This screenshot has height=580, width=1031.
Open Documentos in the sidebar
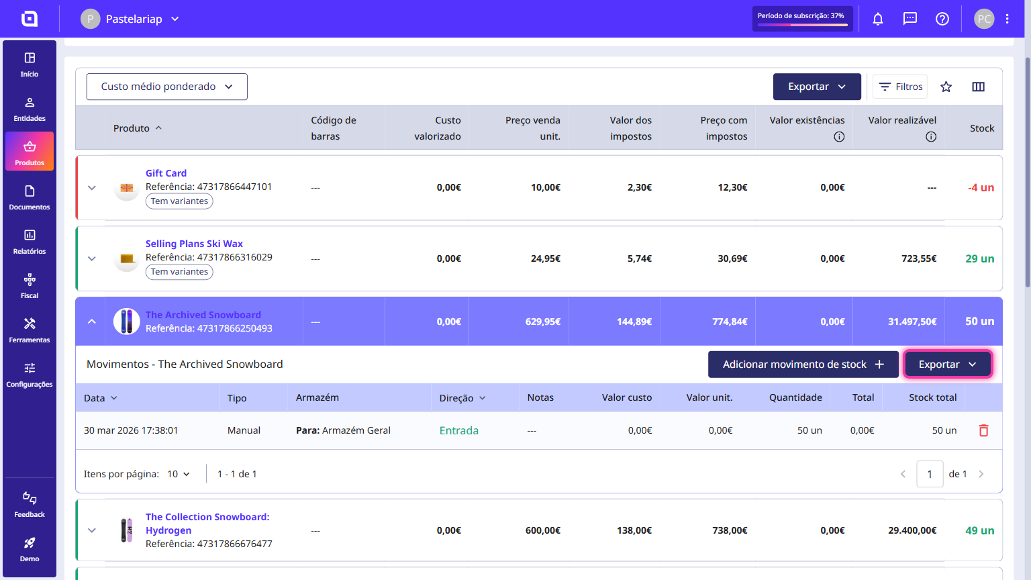point(30,198)
